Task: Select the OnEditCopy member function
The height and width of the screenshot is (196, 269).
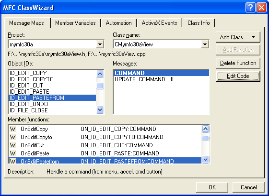Action: pyautogui.click(x=105, y=129)
